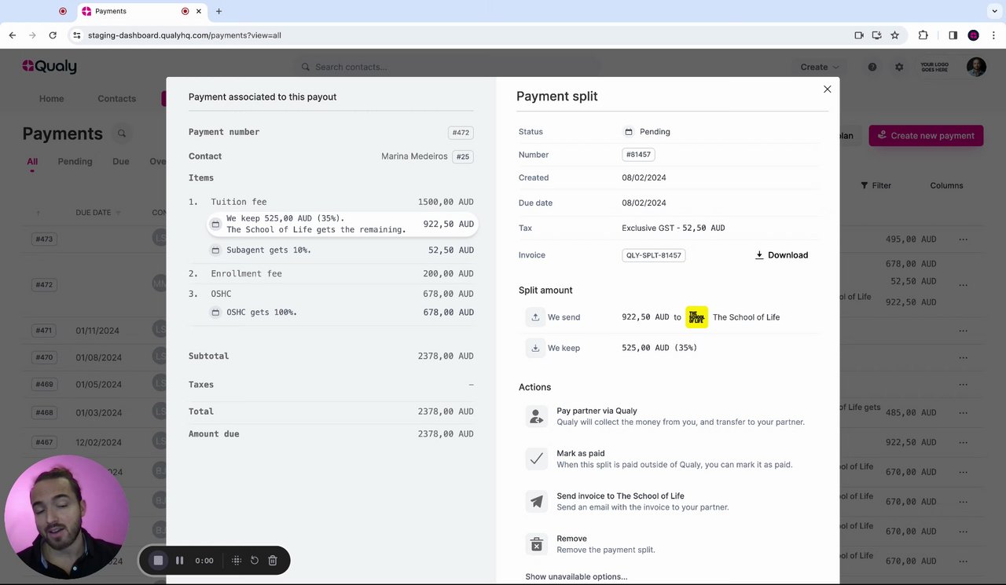
Task: Expand Show unavailable options
Action: [576, 576]
